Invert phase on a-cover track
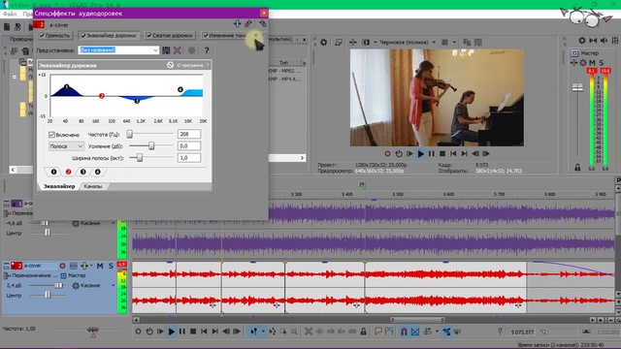 click(x=74, y=266)
